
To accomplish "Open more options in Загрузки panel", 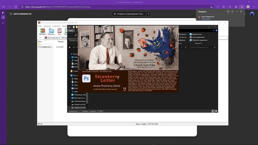I will [x=237, y=12].
